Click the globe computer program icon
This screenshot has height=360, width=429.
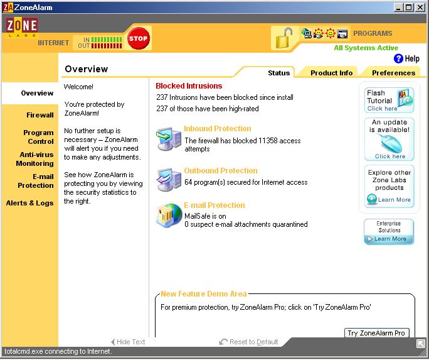307,33
